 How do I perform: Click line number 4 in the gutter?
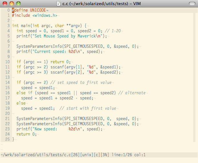click(x=8, y=31)
